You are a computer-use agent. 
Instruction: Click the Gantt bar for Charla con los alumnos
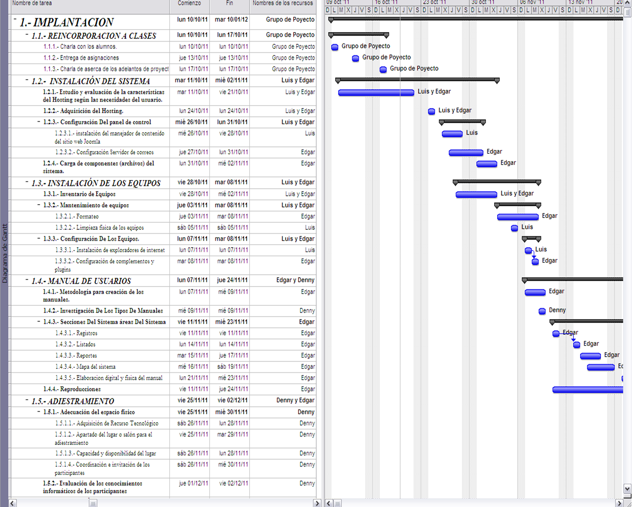pyautogui.click(x=335, y=47)
